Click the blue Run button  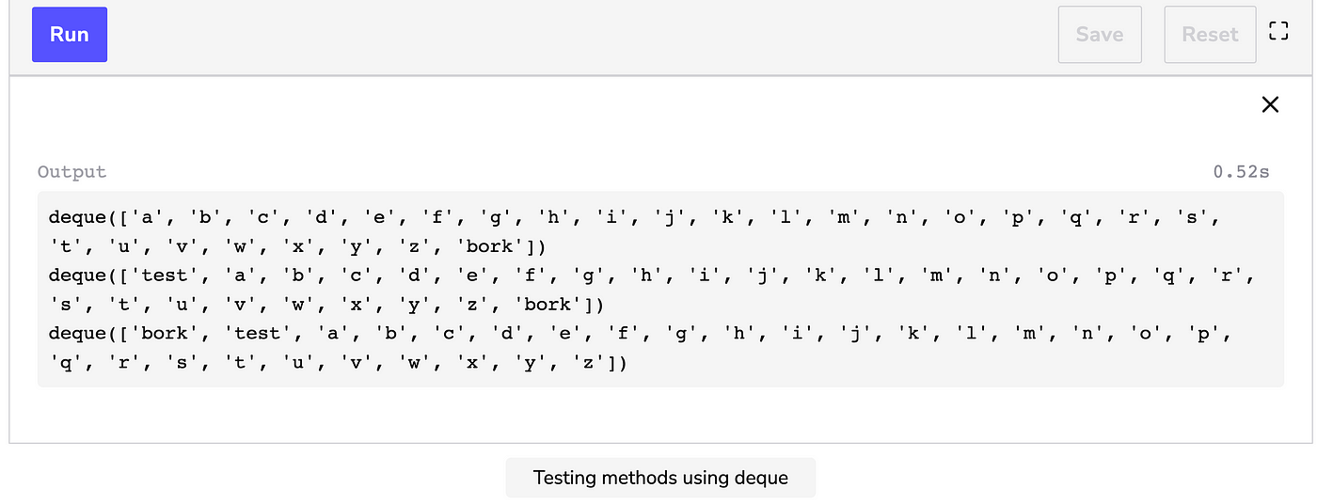(70, 35)
